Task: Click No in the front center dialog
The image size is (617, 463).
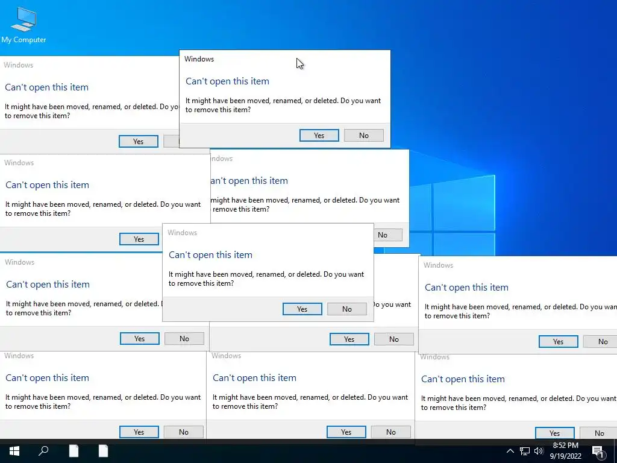Action: pos(346,309)
